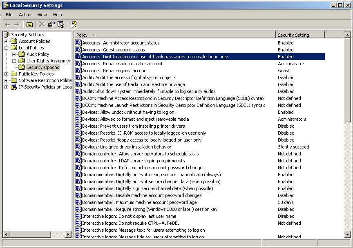
Task: Select 'Devices: Prevent users from installing printer drivers'
Action: click(134, 126)
